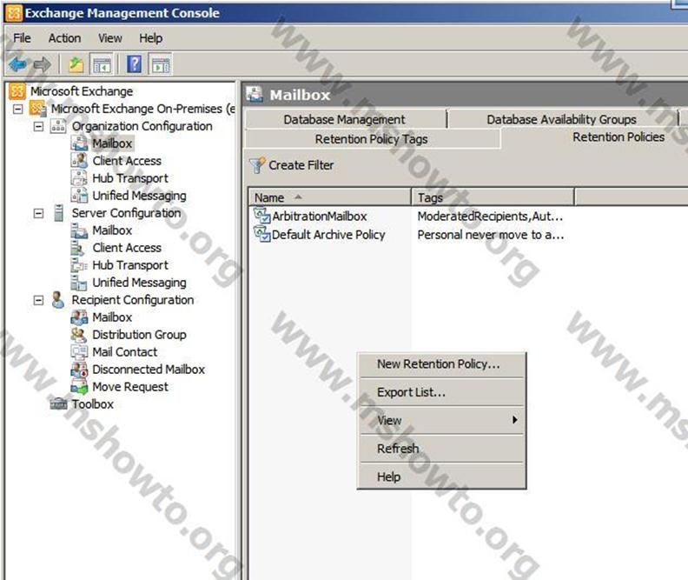Click the Mailbox header pane icon
688x580 pixels.
click(255, 94)
